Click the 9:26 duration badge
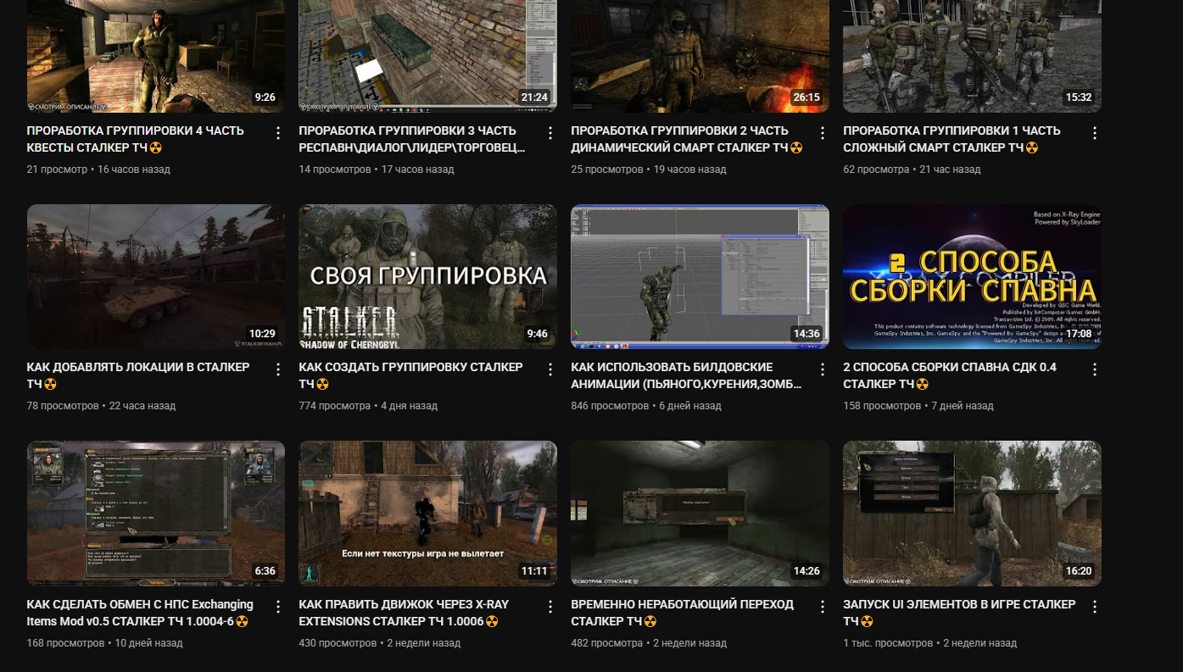The image size is (1183, 672). click(265, 97)
